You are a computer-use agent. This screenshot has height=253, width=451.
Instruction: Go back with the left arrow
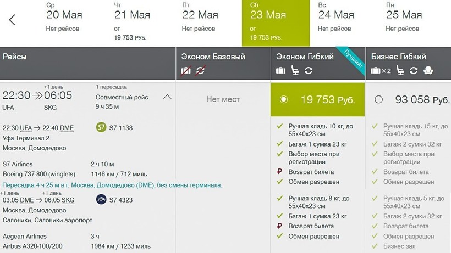(12, 20)
